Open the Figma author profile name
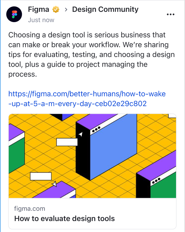The height and width of the screenshot is (232, 185). 38,10
